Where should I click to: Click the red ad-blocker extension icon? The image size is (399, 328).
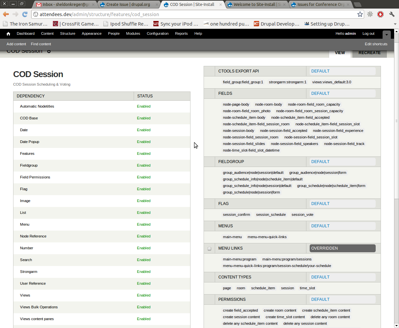[380, 14]
